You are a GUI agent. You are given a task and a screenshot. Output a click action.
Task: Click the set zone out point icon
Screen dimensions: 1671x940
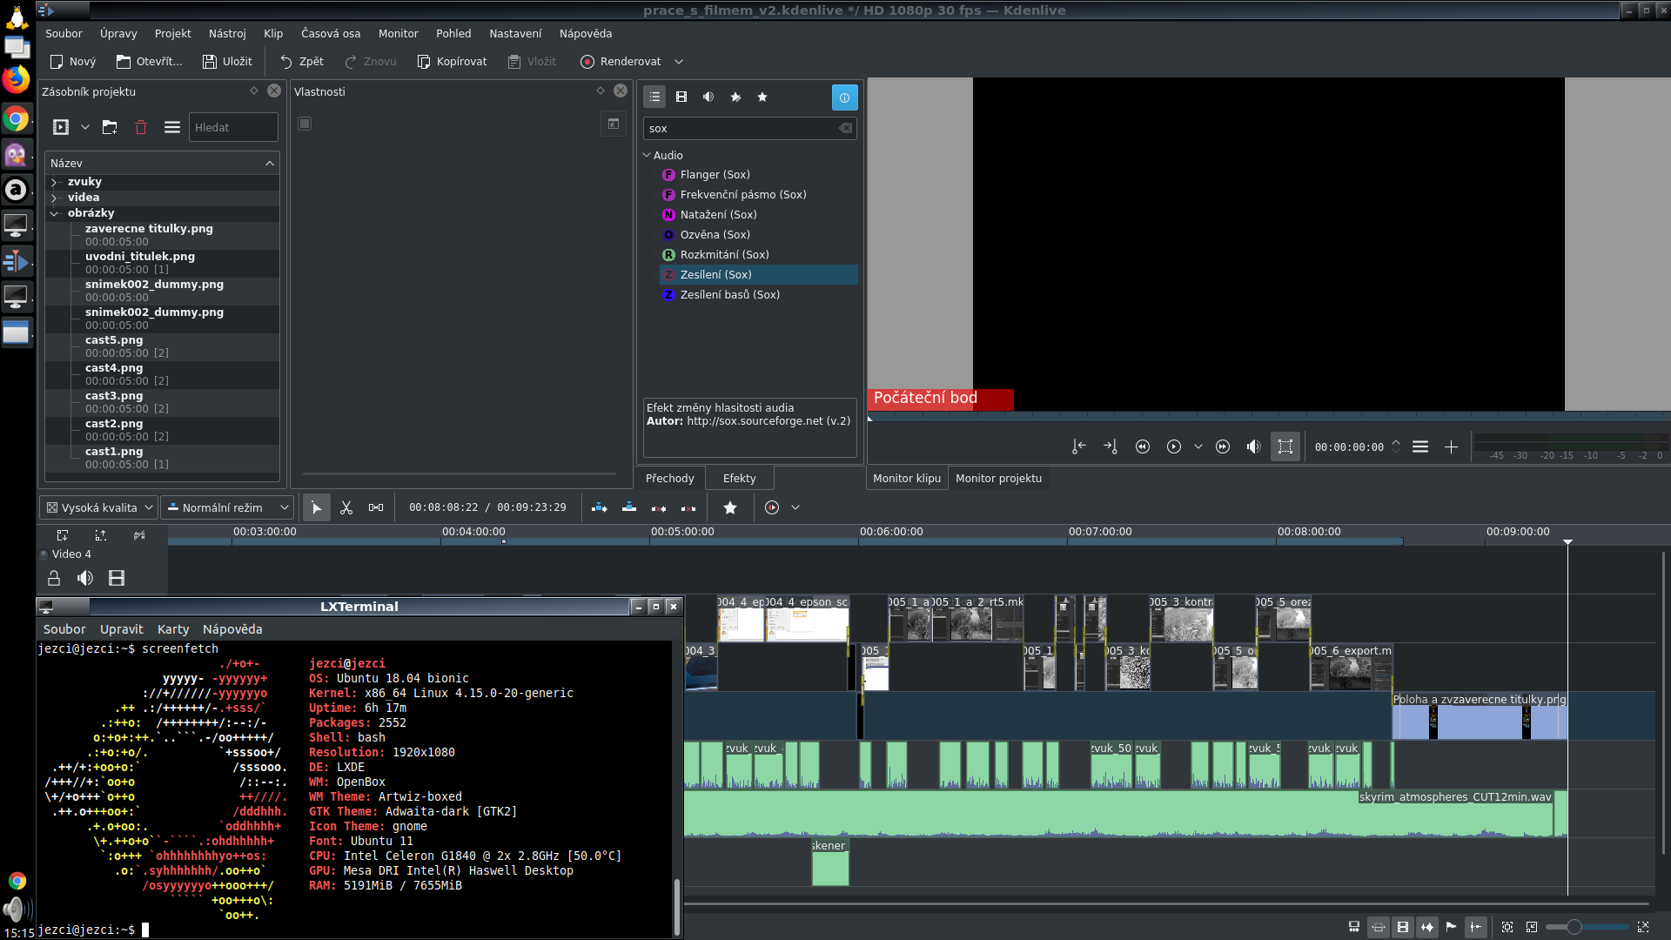[x=1111, y=446]
